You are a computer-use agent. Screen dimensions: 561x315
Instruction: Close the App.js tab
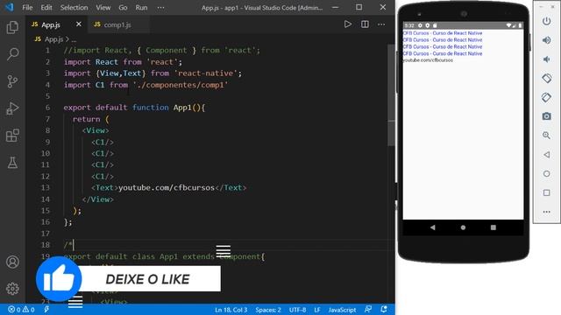[79, 24]
